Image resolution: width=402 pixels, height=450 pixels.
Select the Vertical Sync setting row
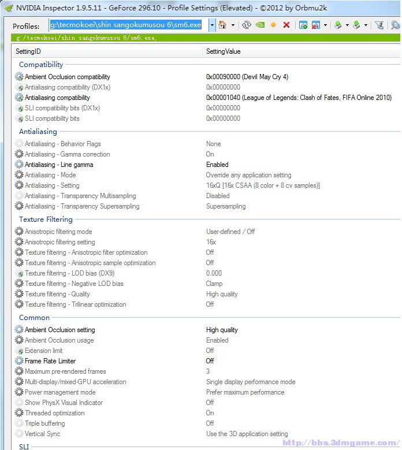(x=206, y=434)
